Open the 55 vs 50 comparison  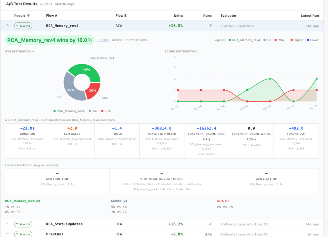coord(119,207)
